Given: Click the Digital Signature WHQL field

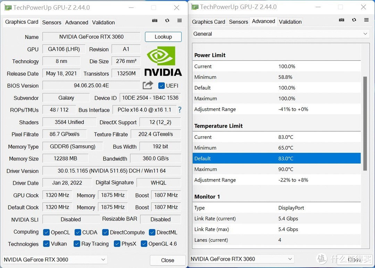Looking at the screenshot, I should 159,183.
